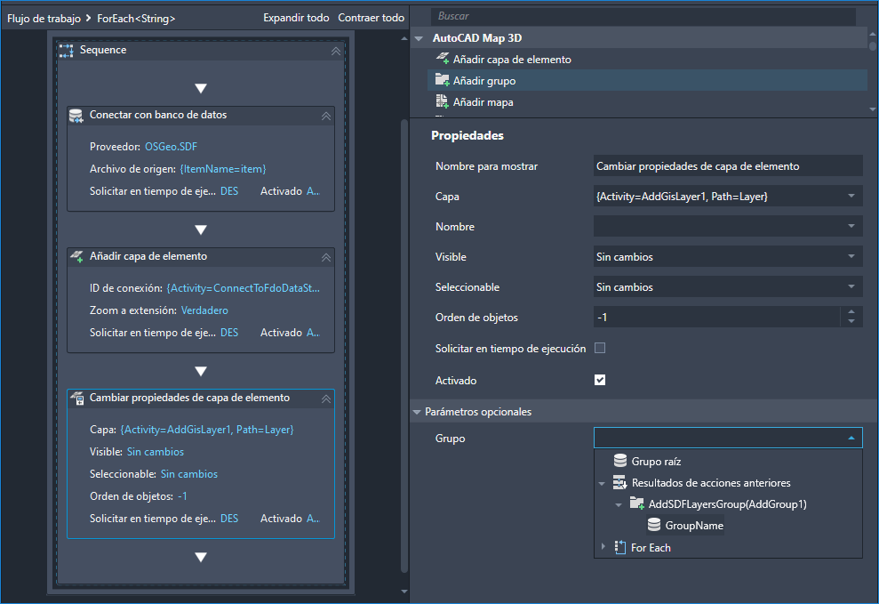Select Añadir mapa in toolbox list

(648, 102)
